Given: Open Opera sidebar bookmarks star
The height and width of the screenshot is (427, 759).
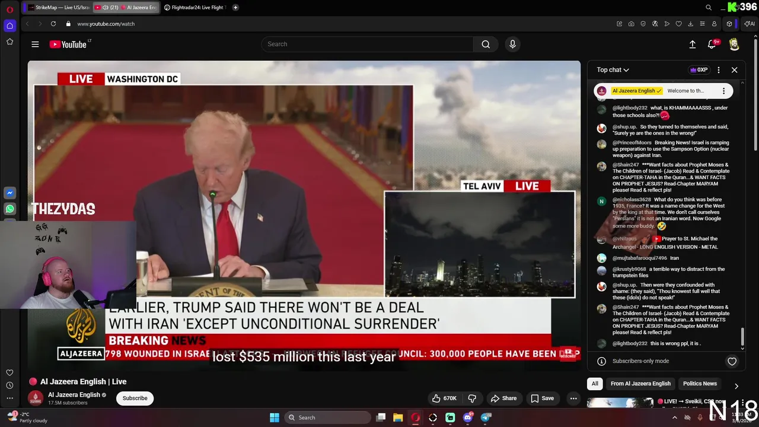Looking at the screenshot, I should 9,42.
